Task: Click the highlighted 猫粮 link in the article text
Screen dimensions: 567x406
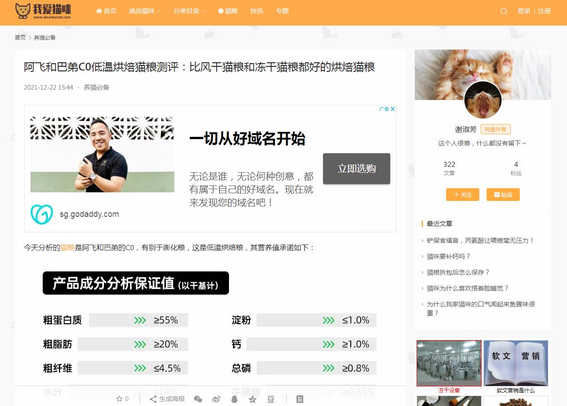Action: (67, 247)
